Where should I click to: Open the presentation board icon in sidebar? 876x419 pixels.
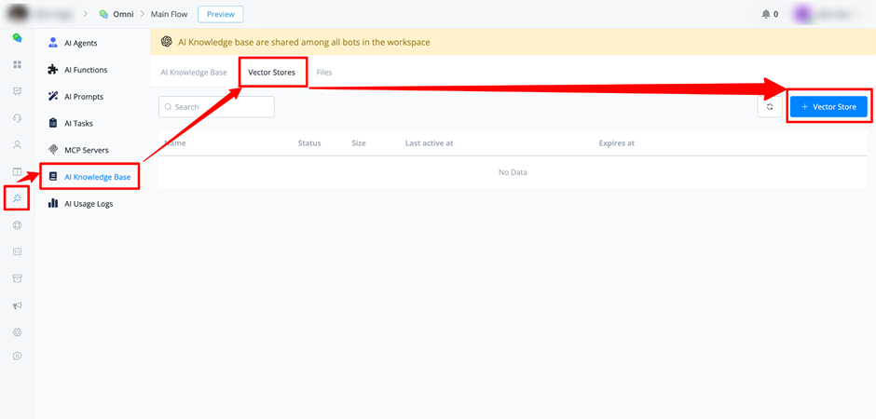click(18, 91)
